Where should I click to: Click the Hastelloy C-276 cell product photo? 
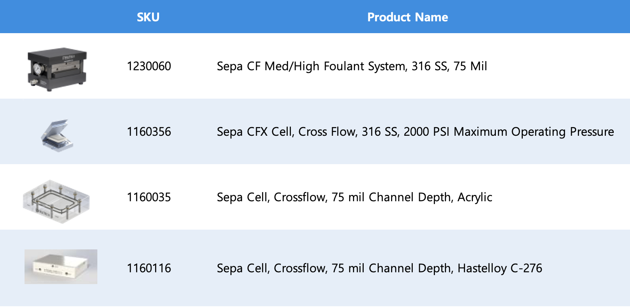point(61,267)
